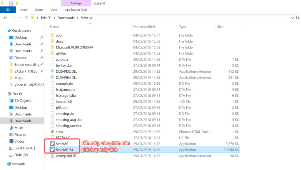Click the Properties icon in title bar
Image resolution: width=301 pixels, height=170 pixels.
[11, 4]
